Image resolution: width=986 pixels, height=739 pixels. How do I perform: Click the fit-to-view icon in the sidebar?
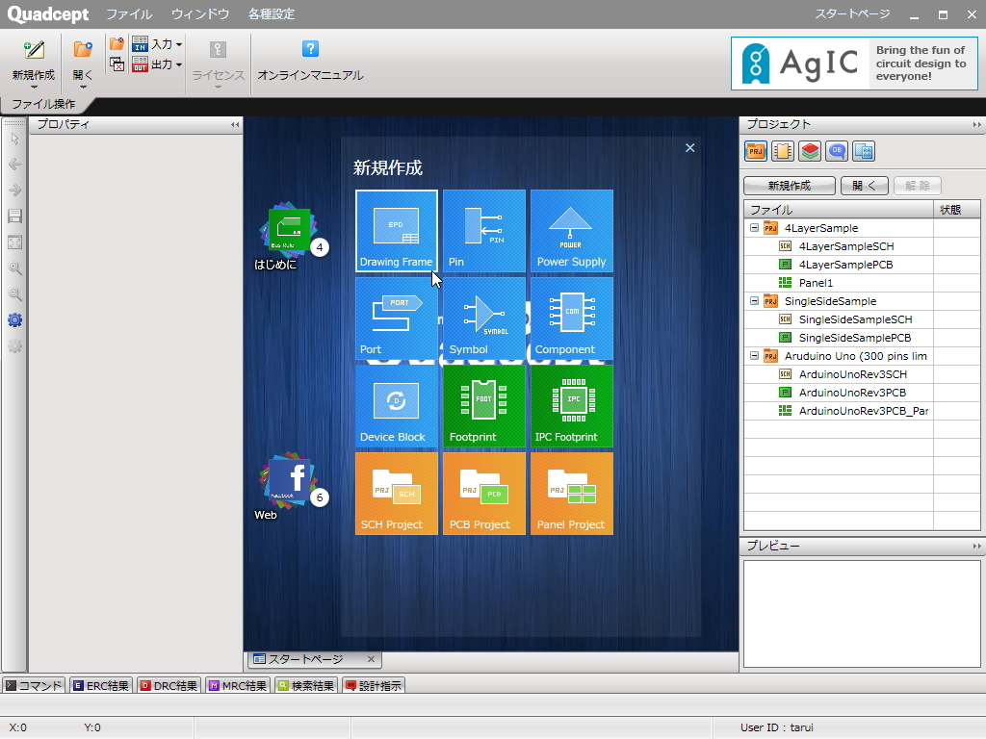(x=14, y=242)
